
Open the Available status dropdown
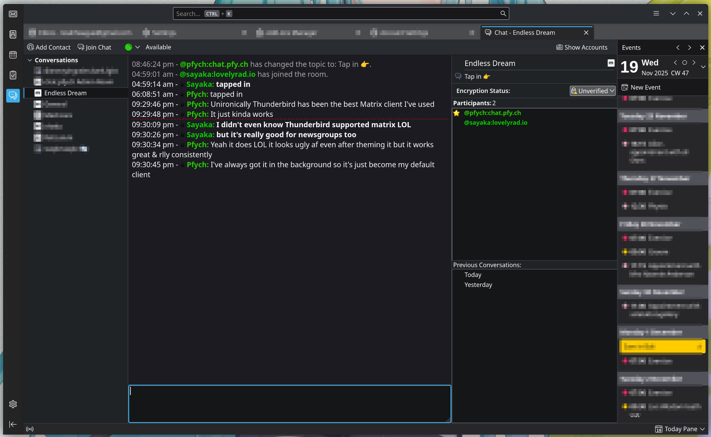137,47
